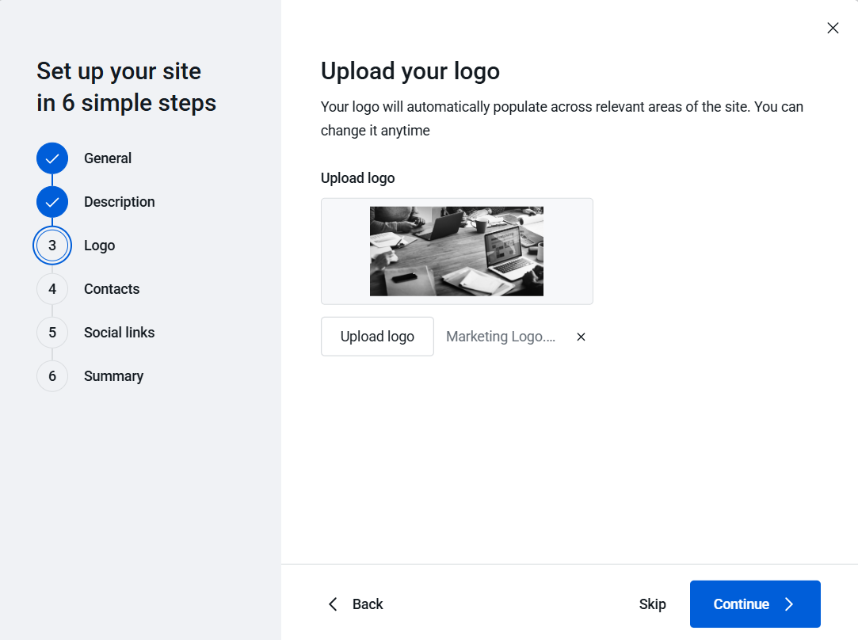
Task: Select the Logo step label
Action: (99, 246)
